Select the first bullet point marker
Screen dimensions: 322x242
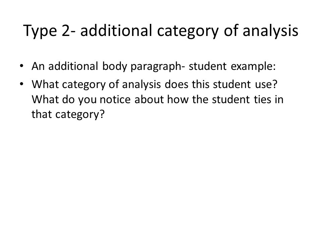coord(21,66)
